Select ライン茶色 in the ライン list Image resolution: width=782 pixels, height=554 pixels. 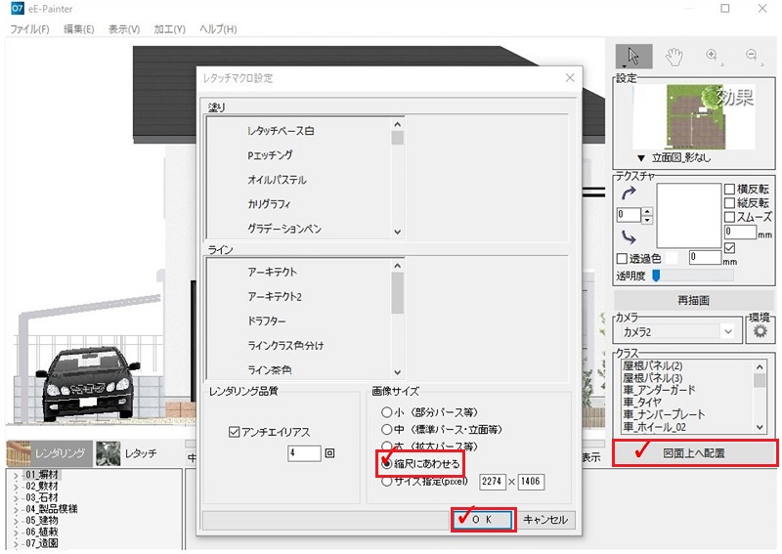pos(270,370)
